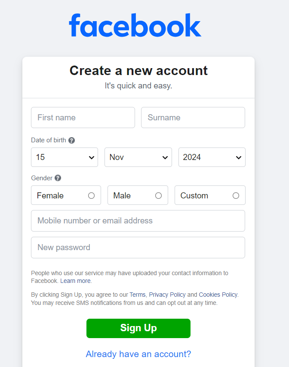
Task: Open the Learn more link
Action: [75, 281]
